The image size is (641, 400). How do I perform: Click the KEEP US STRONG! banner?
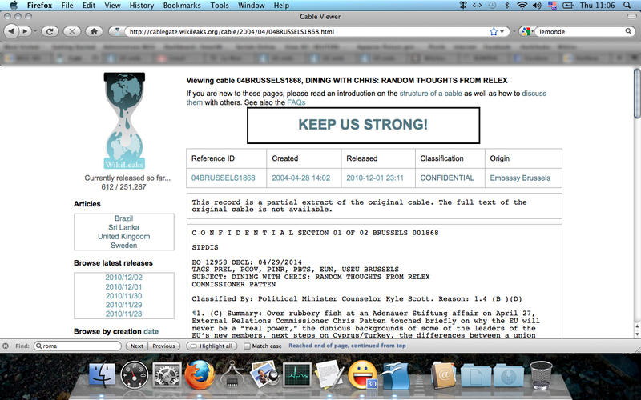(x=363, y=126)
